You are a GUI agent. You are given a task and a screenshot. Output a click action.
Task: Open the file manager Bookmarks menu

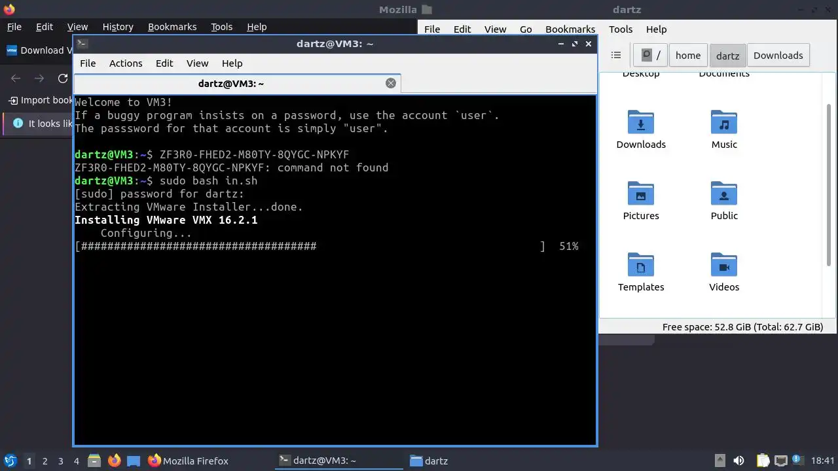tap(570, 29)
